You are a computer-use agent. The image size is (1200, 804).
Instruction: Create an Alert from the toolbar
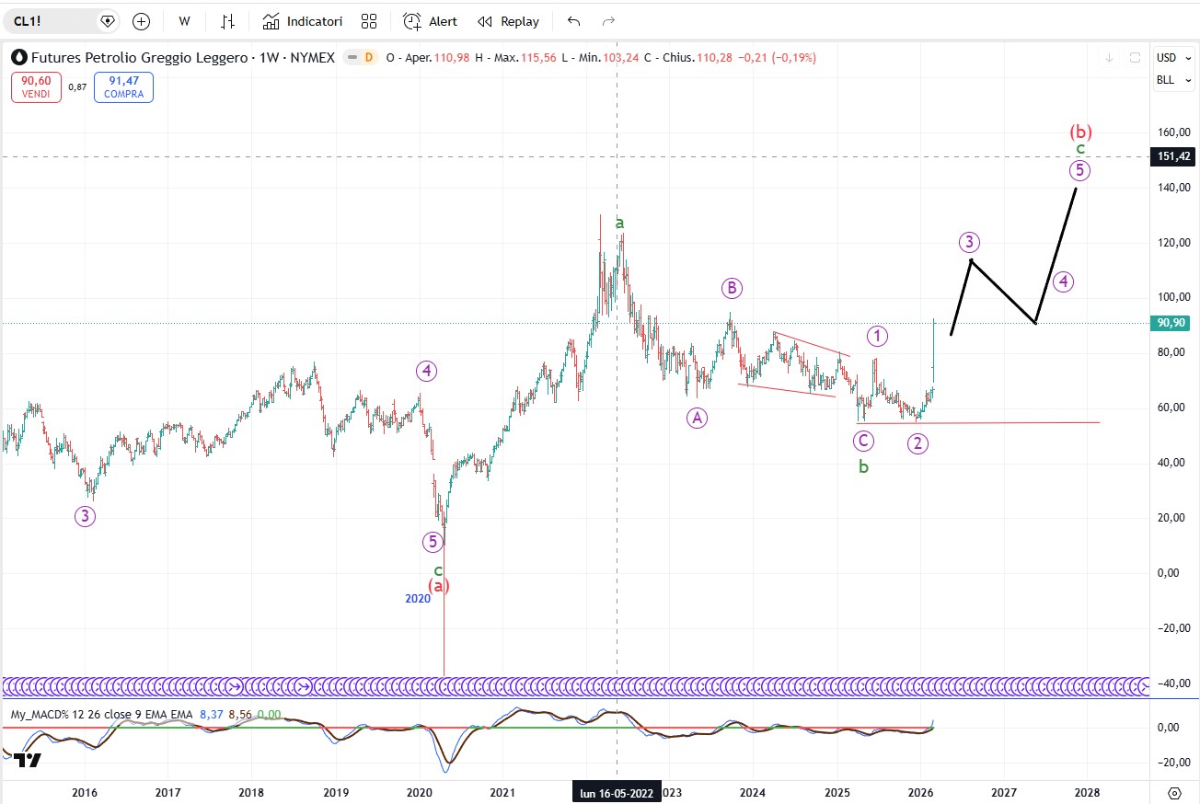click(430, 21)
